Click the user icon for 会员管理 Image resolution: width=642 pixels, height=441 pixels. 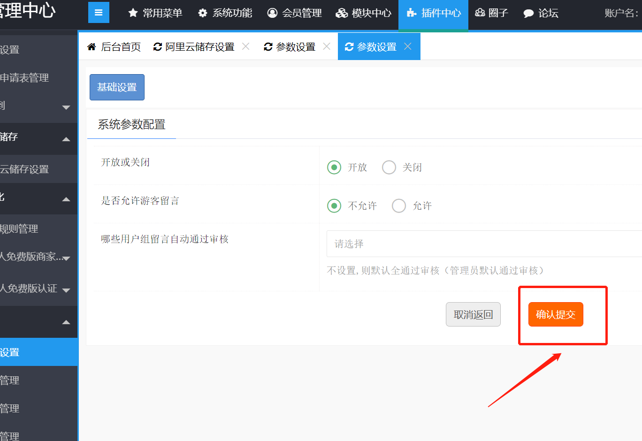[272, 13]
